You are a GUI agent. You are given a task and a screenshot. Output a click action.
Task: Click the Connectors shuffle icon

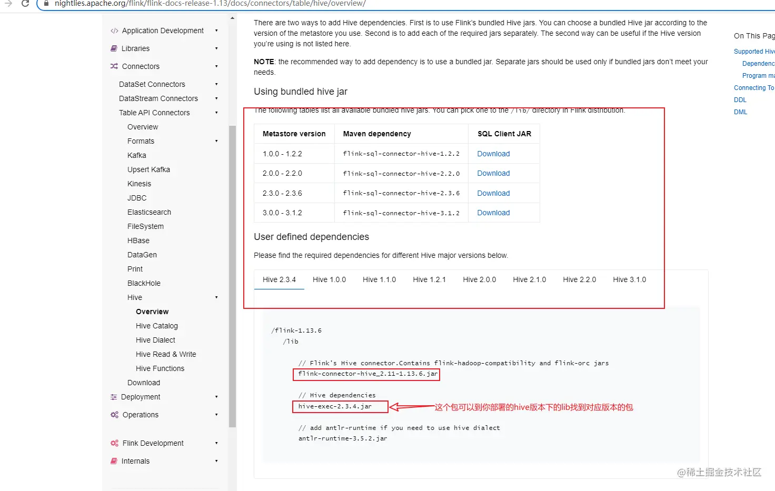point(114,66)
